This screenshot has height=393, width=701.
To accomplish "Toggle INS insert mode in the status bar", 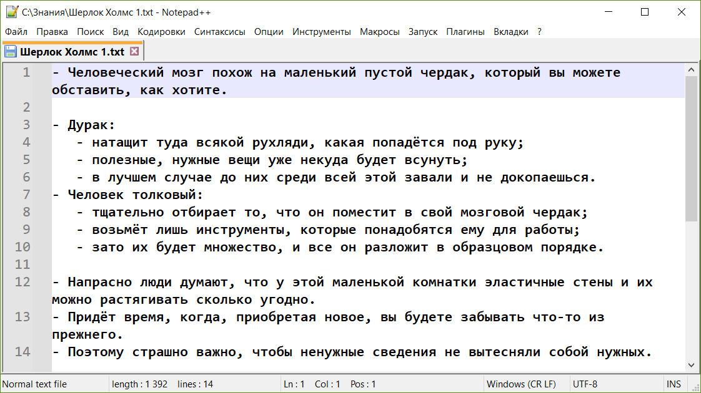I will pos(674,383).
